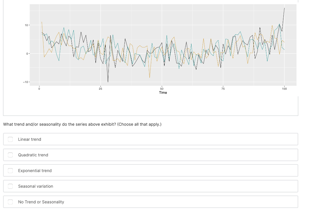Click the 'No Trend or Seasonality' label
This screenshot has height=211, width=311.
point(41,202)
